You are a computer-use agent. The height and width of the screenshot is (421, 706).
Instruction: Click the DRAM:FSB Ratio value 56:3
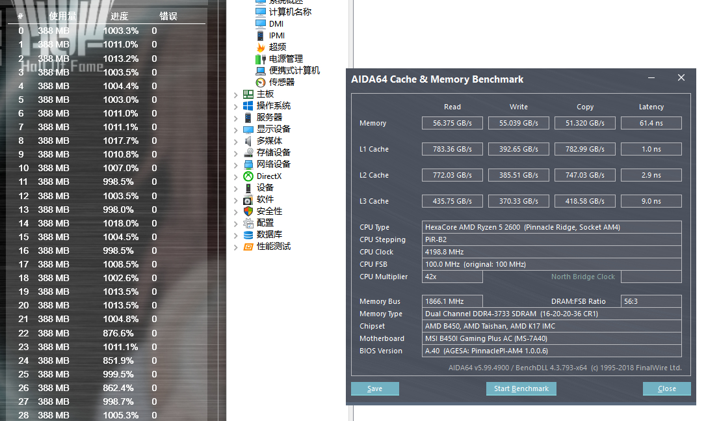click(651, 301)
